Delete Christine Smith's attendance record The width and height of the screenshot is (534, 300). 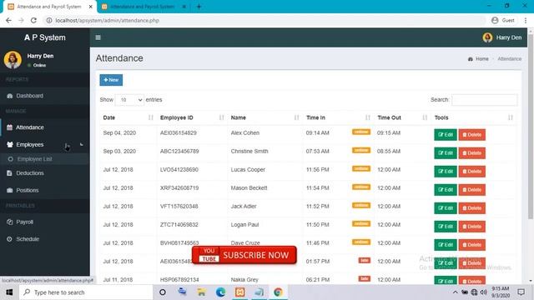click(472, 153)
